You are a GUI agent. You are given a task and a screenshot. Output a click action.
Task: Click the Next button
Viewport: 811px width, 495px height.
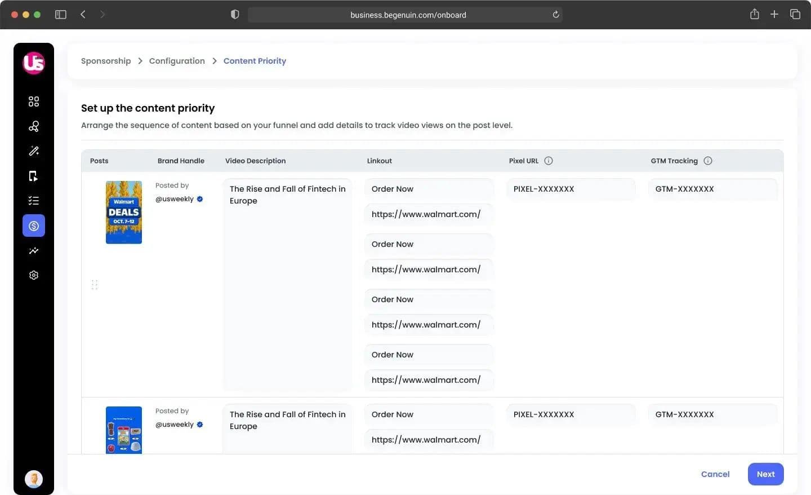tap(765, 474)
